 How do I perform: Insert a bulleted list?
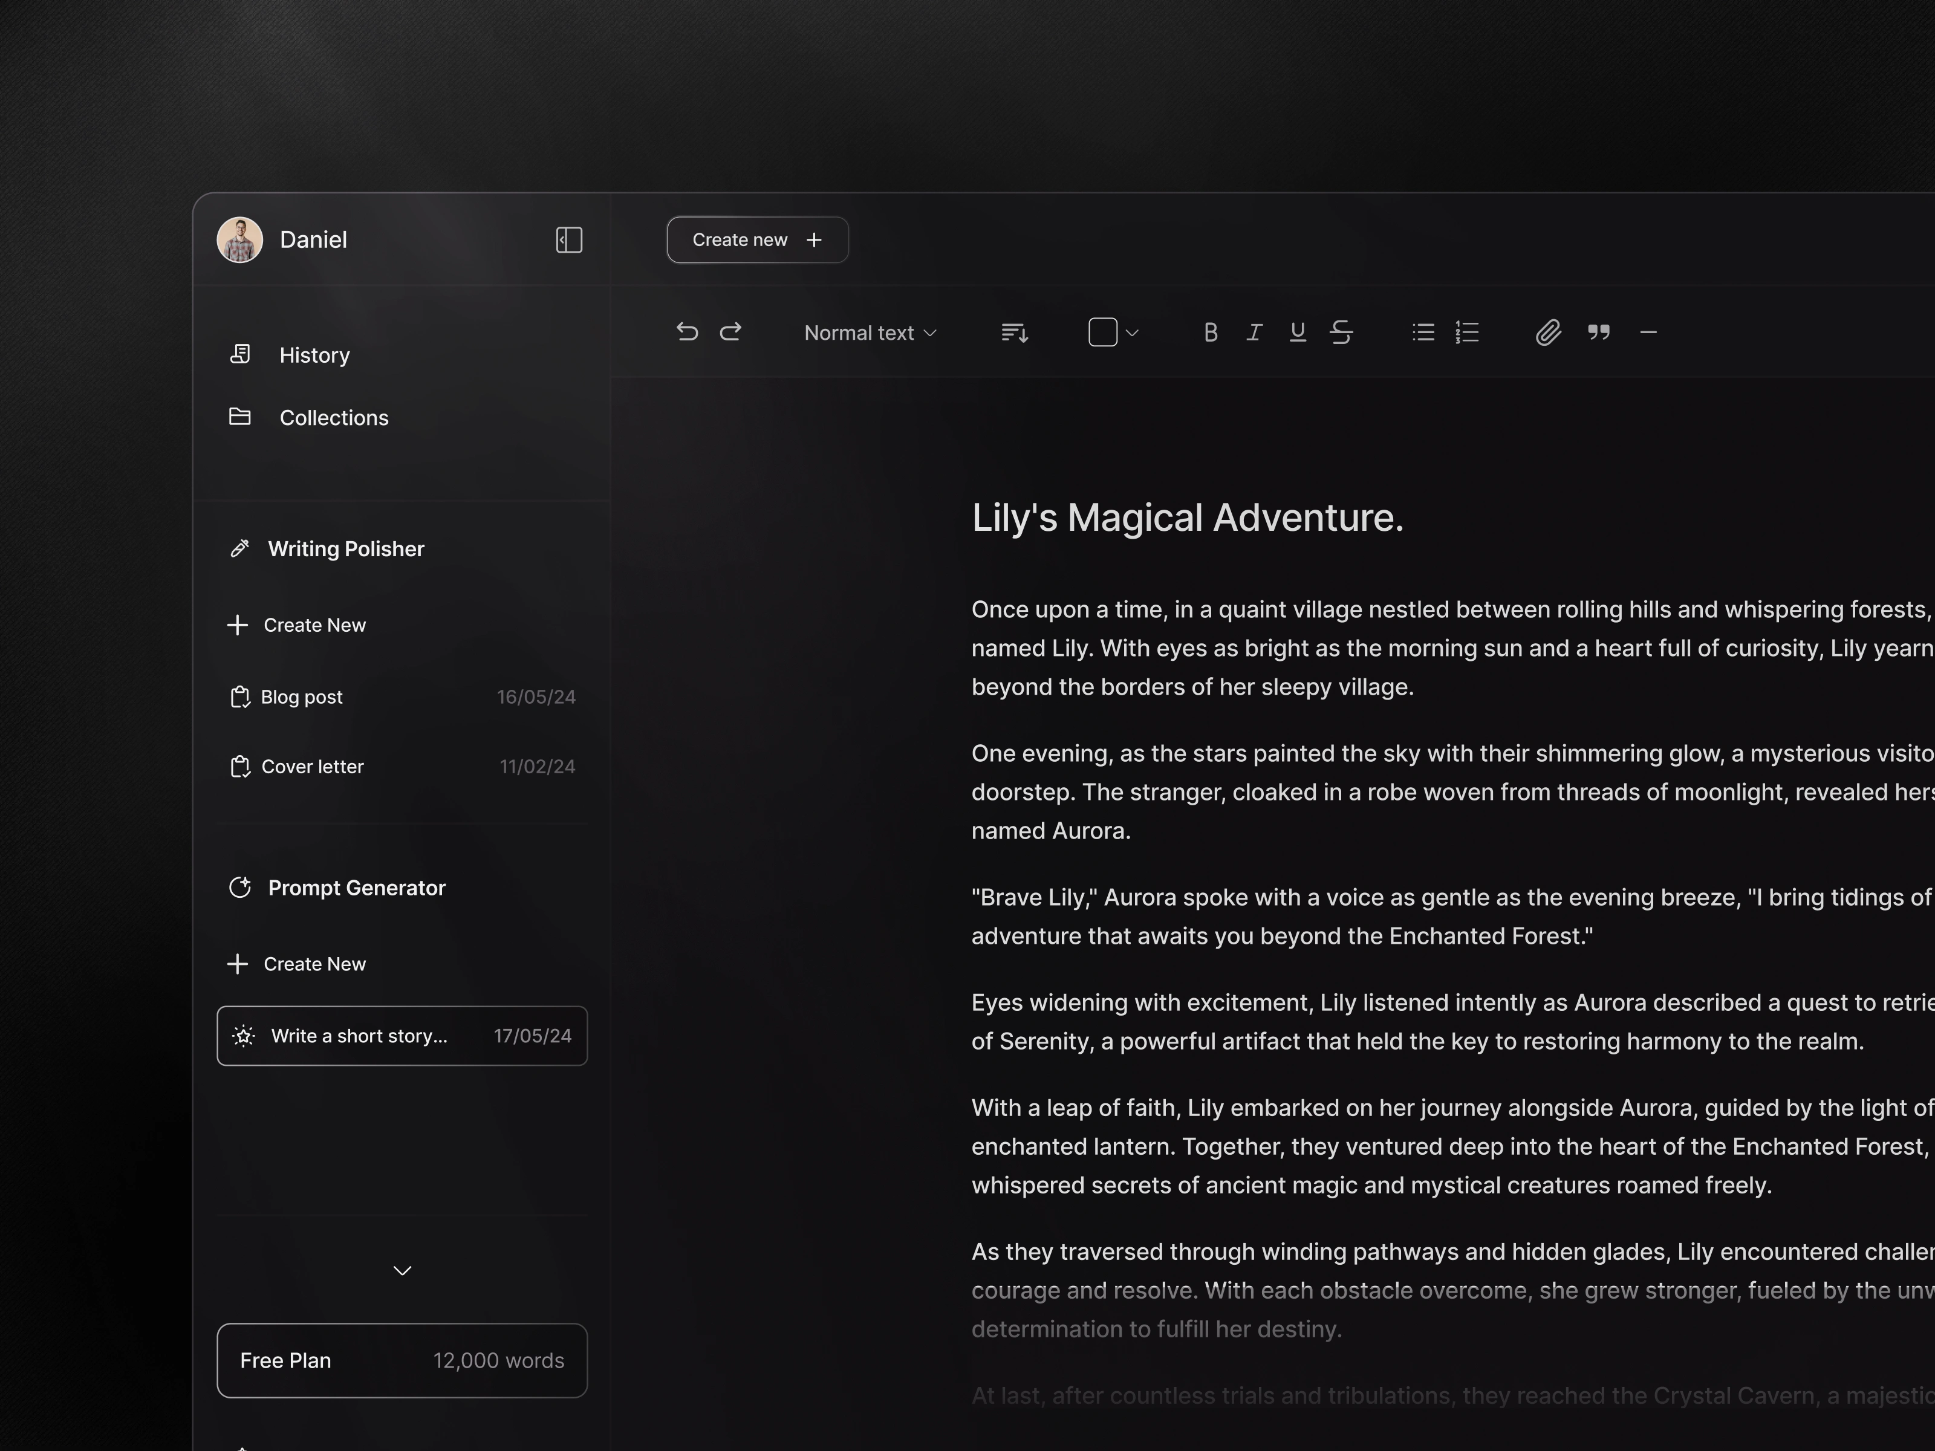coord(1423,333)
